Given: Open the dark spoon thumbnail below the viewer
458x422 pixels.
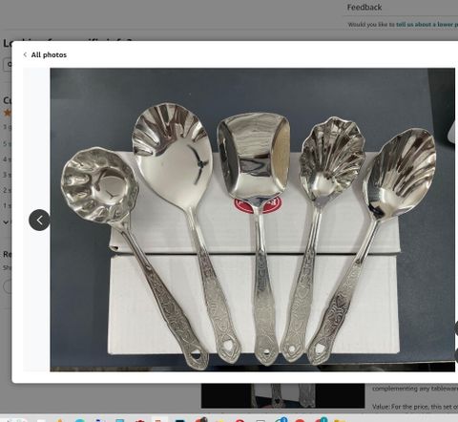Looking at the screenshot, I should [x=282, y=395].
